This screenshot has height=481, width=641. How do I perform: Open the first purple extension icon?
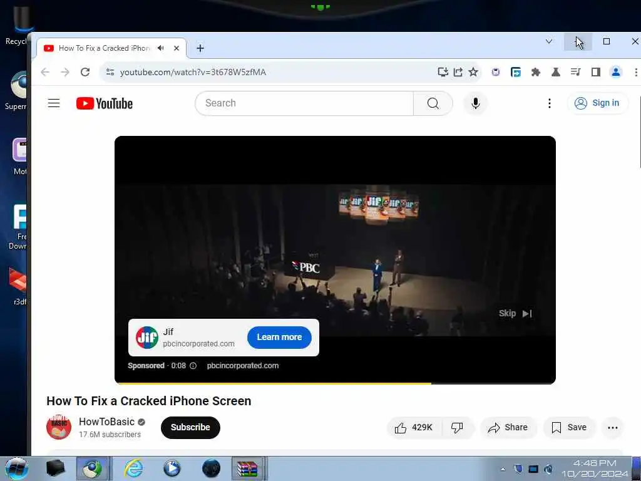pyautogui.click(x=496, y=72)
